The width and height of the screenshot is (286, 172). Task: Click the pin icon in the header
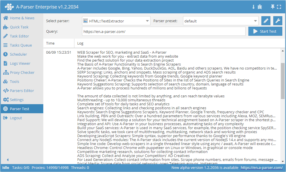273,7
